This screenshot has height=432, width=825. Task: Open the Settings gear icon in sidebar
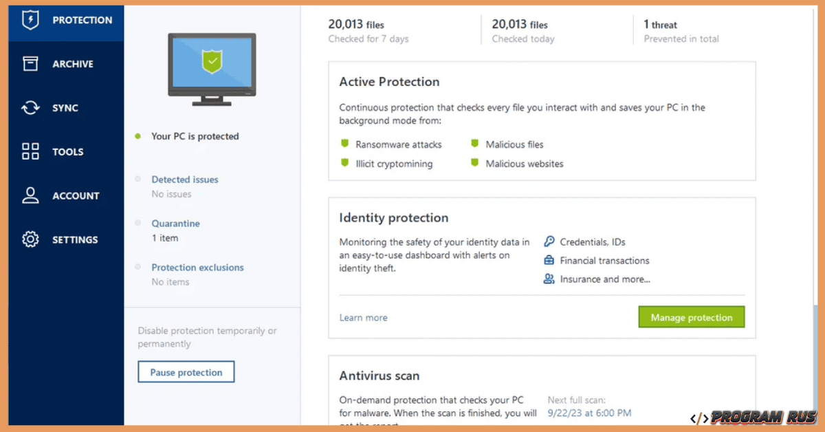click(30, 239)
